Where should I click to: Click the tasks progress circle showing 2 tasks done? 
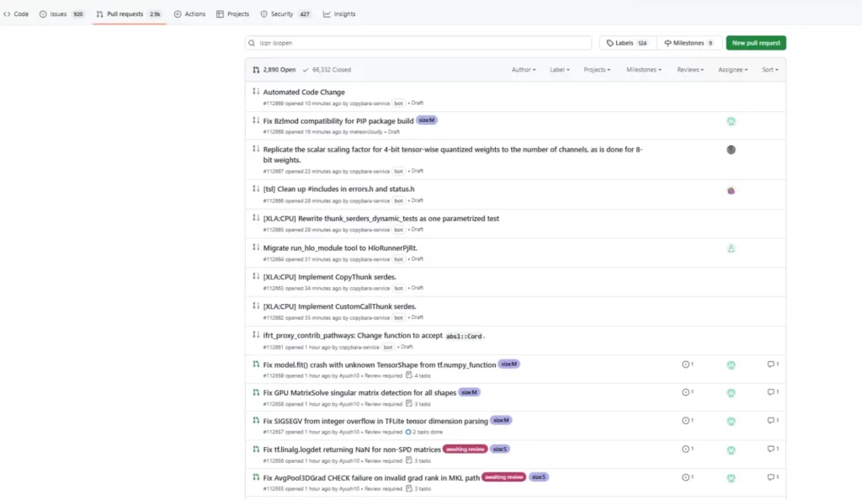click(410, 431)
